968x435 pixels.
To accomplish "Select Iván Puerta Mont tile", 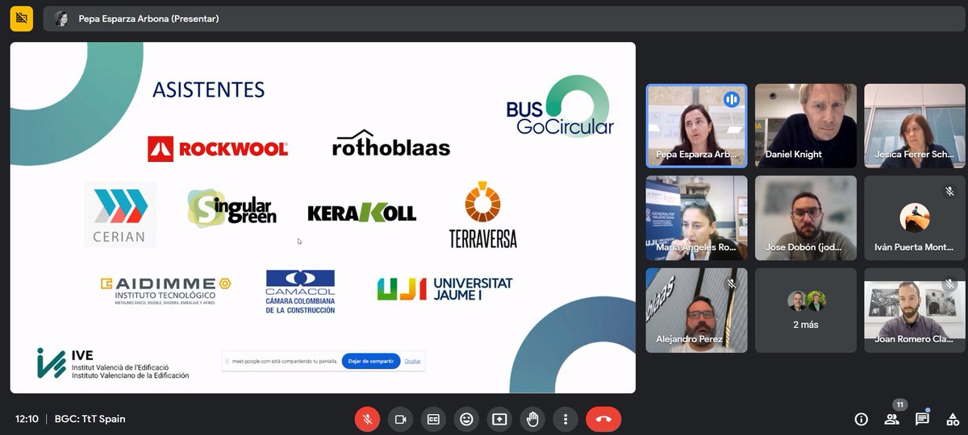I will pos(915,217).
